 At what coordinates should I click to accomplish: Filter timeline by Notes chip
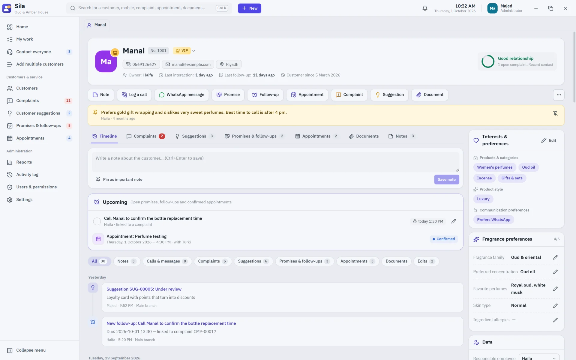click(x=127, y=261)
